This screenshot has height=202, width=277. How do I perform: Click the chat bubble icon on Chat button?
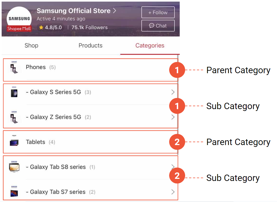(152, 26)
